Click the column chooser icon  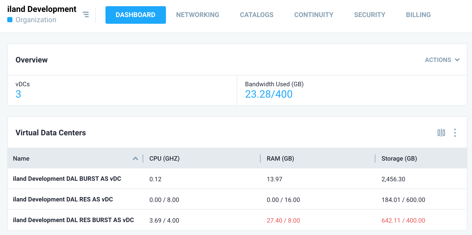(441, 133)
